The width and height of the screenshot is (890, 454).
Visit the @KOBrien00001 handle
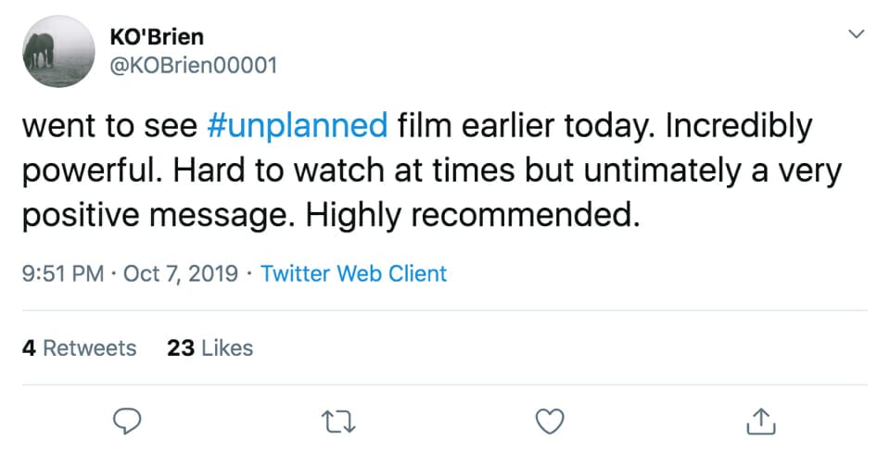click(x=193, y=66)
